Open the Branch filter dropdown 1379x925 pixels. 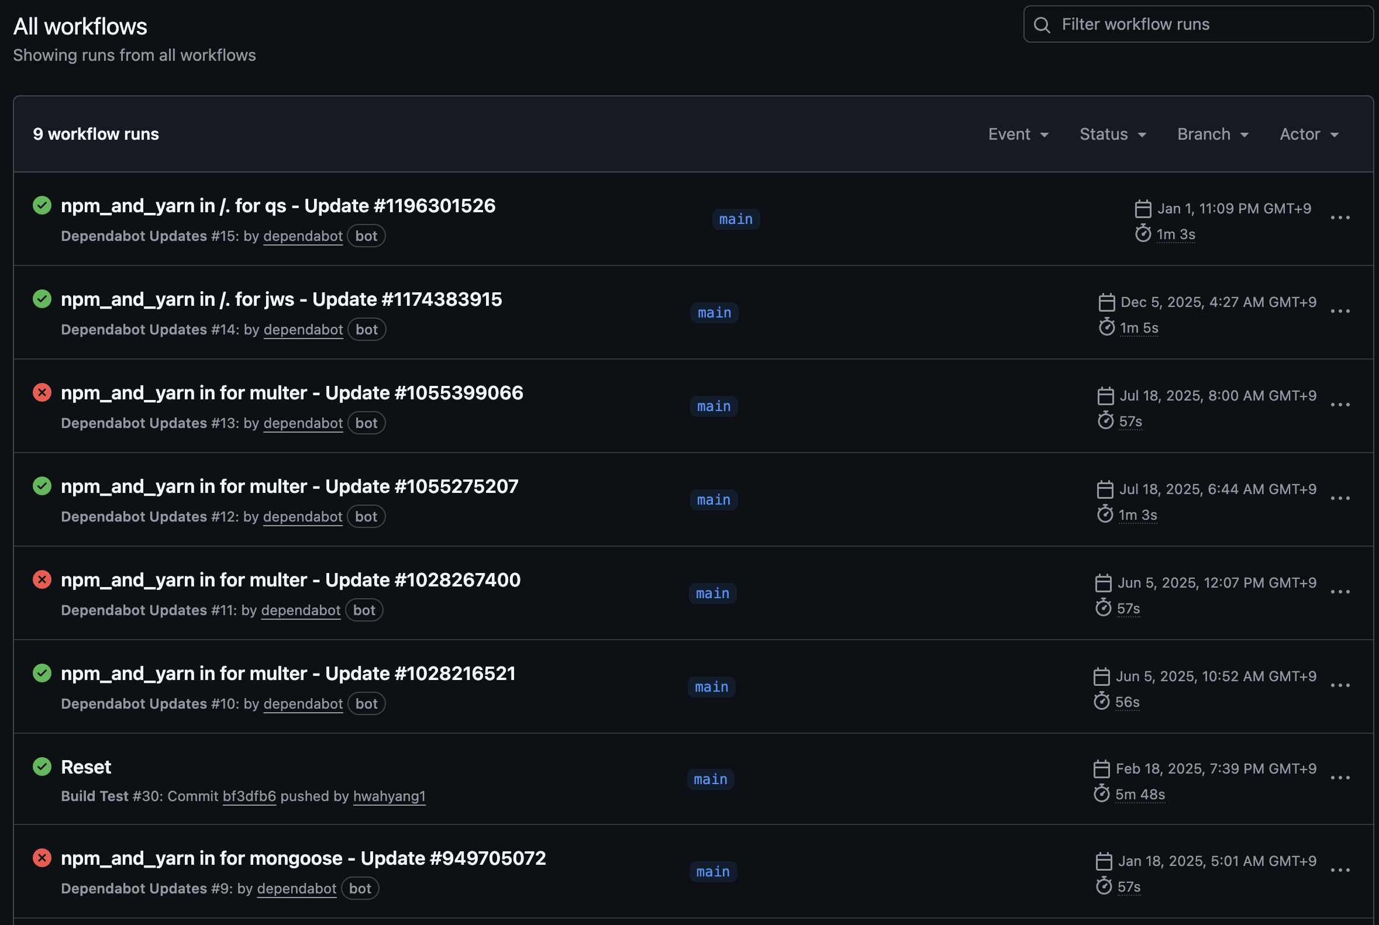(x=1212, y=134)
